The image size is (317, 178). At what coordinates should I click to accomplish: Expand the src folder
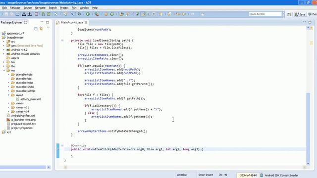click(x=3, y=42)
